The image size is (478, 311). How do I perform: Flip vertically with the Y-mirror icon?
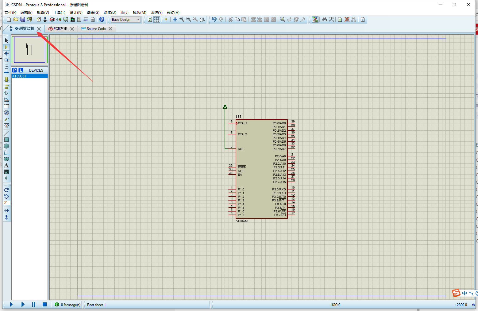click(x=6, y=217)
